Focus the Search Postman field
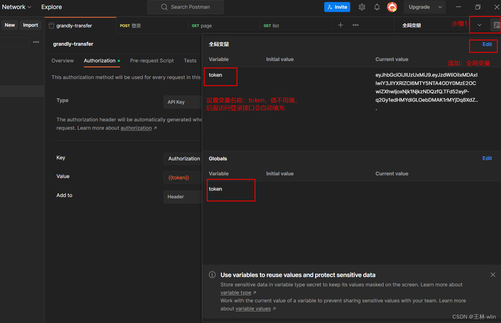 185,7
